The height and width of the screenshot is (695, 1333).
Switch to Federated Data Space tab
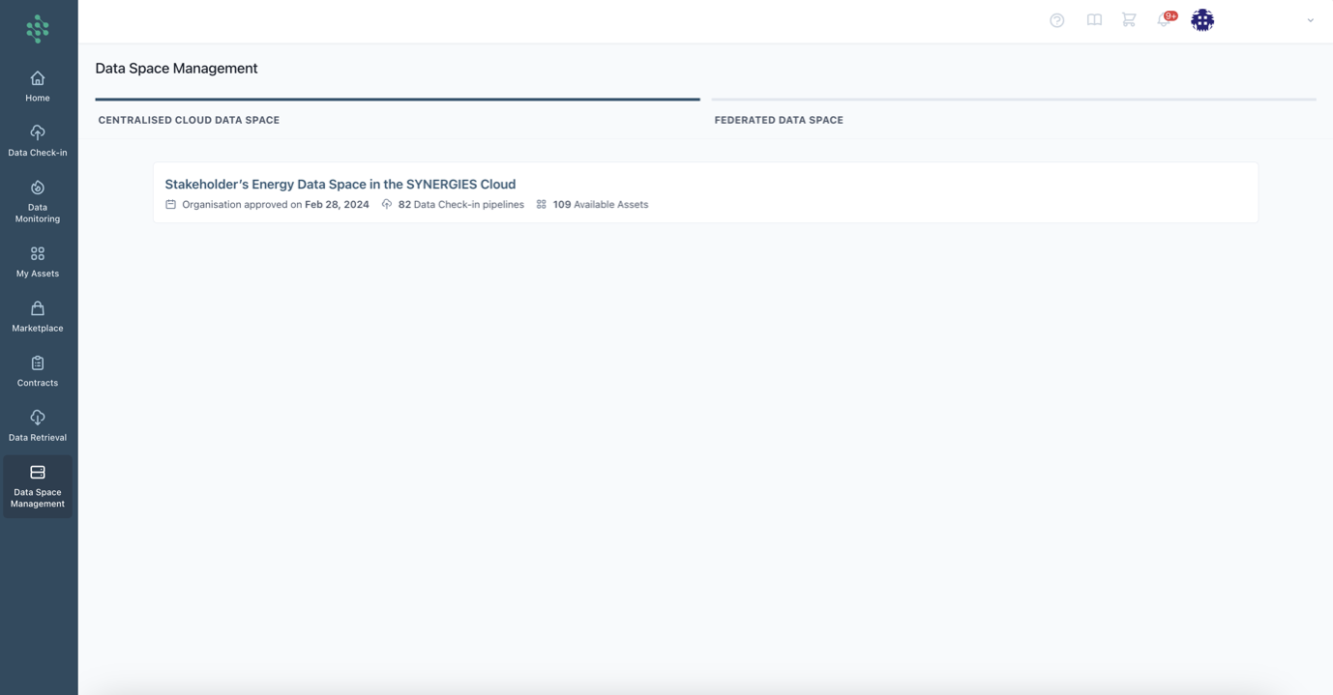[x=779, y=120]
